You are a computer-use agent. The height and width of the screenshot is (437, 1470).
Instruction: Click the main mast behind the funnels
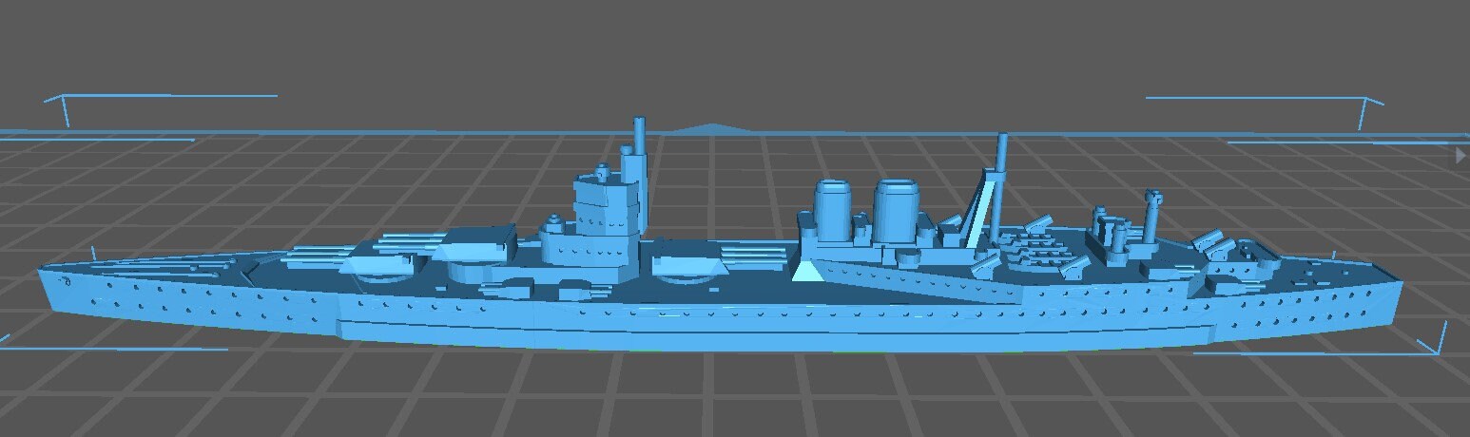(1000, 180)
